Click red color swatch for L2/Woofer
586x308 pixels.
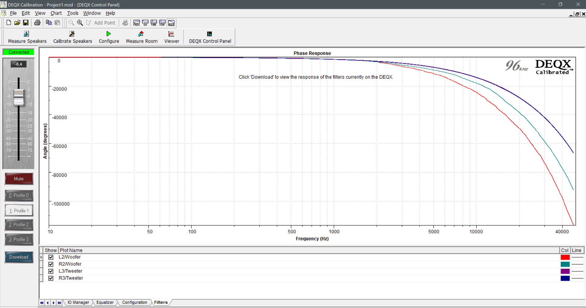[x=565, y=257]
